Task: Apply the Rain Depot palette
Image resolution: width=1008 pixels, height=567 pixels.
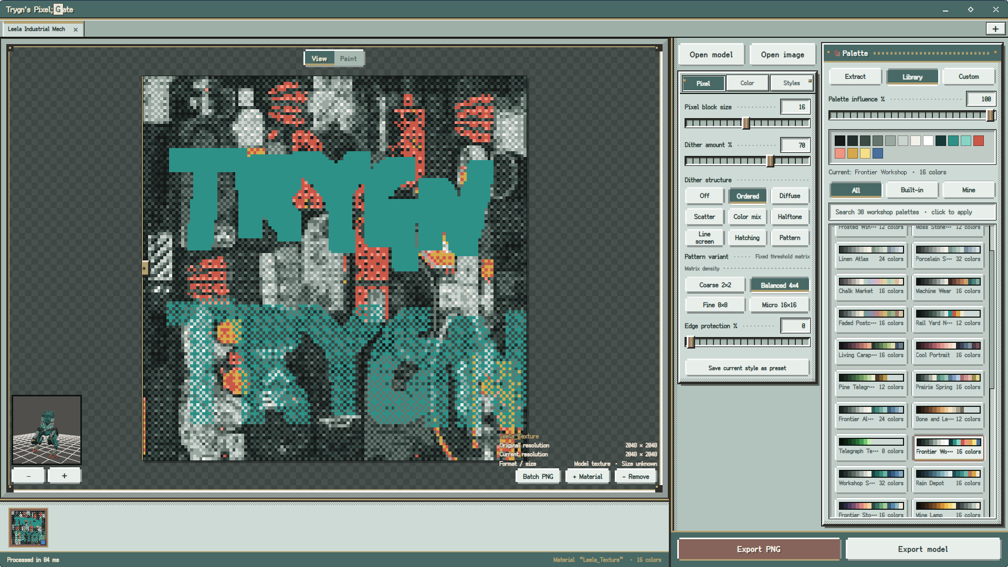Action: [948, 479]
